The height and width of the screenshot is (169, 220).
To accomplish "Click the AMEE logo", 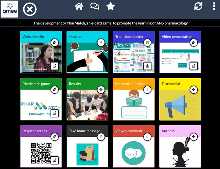I will (x=10, y=9).
